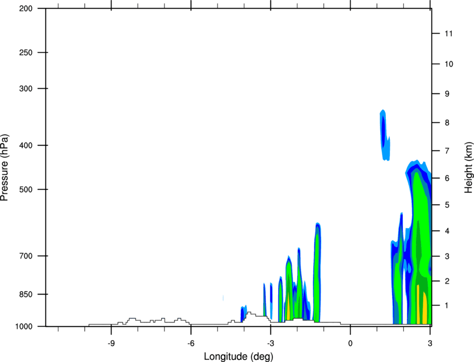
Task: Click the 'Height (km)' axis title
Action: click(x=468, y=167)
